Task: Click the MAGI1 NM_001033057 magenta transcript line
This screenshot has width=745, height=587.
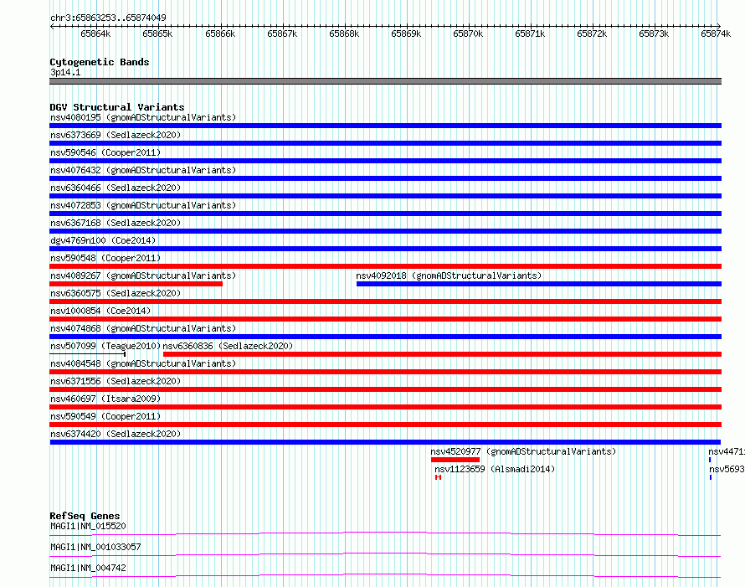Action: [x=385, y=554]
